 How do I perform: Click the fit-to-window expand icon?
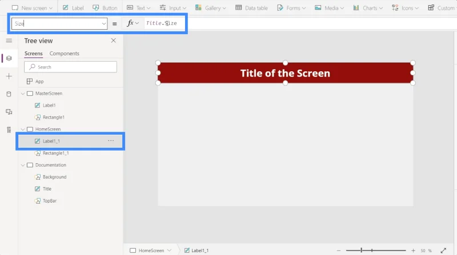point(443,250)
